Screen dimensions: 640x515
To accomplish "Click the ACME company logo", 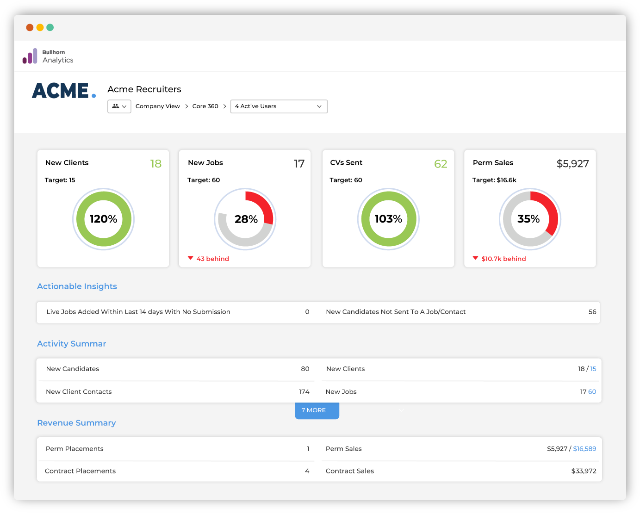I will (x=64, y=91).
